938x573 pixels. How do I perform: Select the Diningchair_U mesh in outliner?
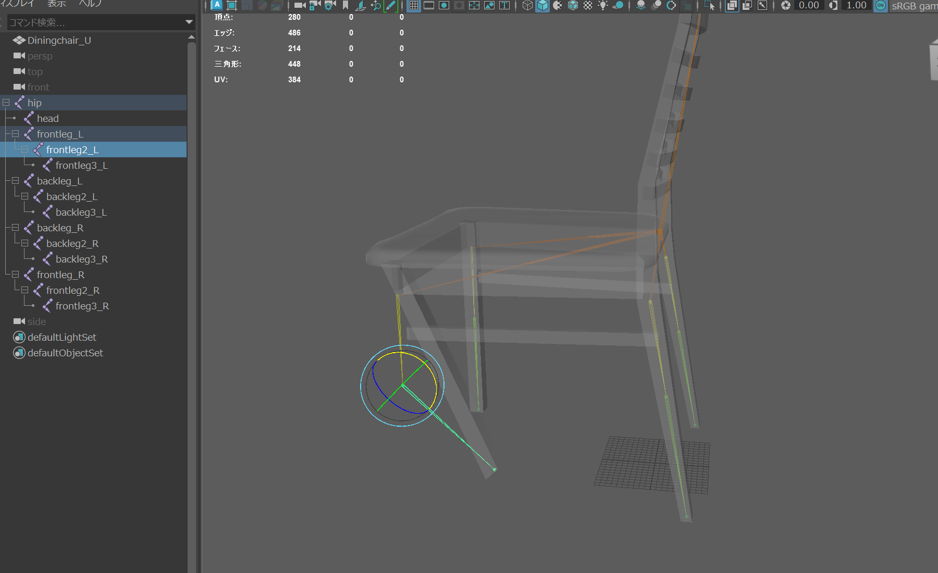[59, 40]
